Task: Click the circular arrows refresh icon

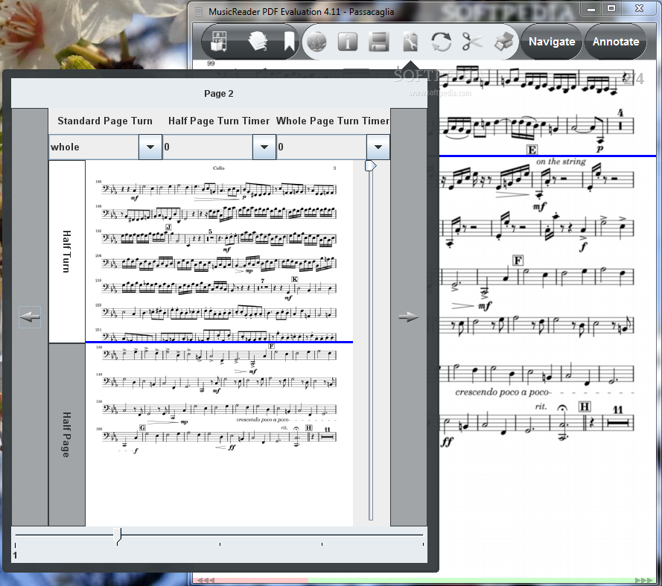Action: pos(441,42)
